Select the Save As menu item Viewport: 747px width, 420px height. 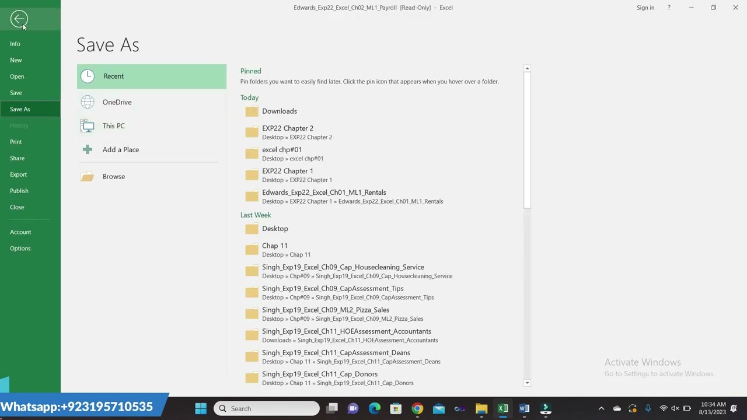pyautogui.click(x=30, y=109)
